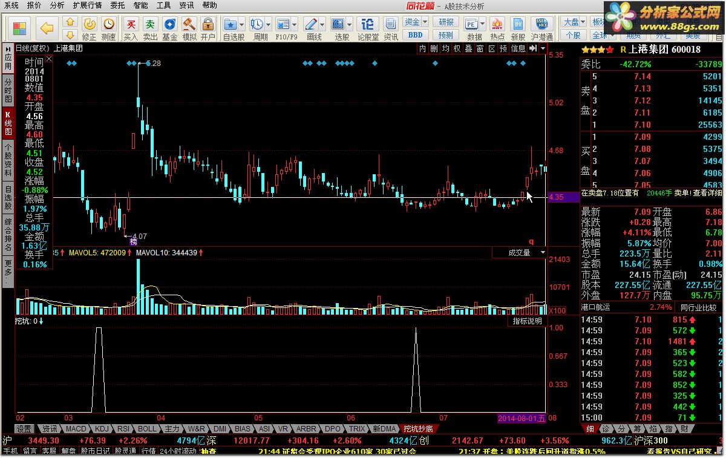Toggle the 删 chart option

click(x=434, y=48)
